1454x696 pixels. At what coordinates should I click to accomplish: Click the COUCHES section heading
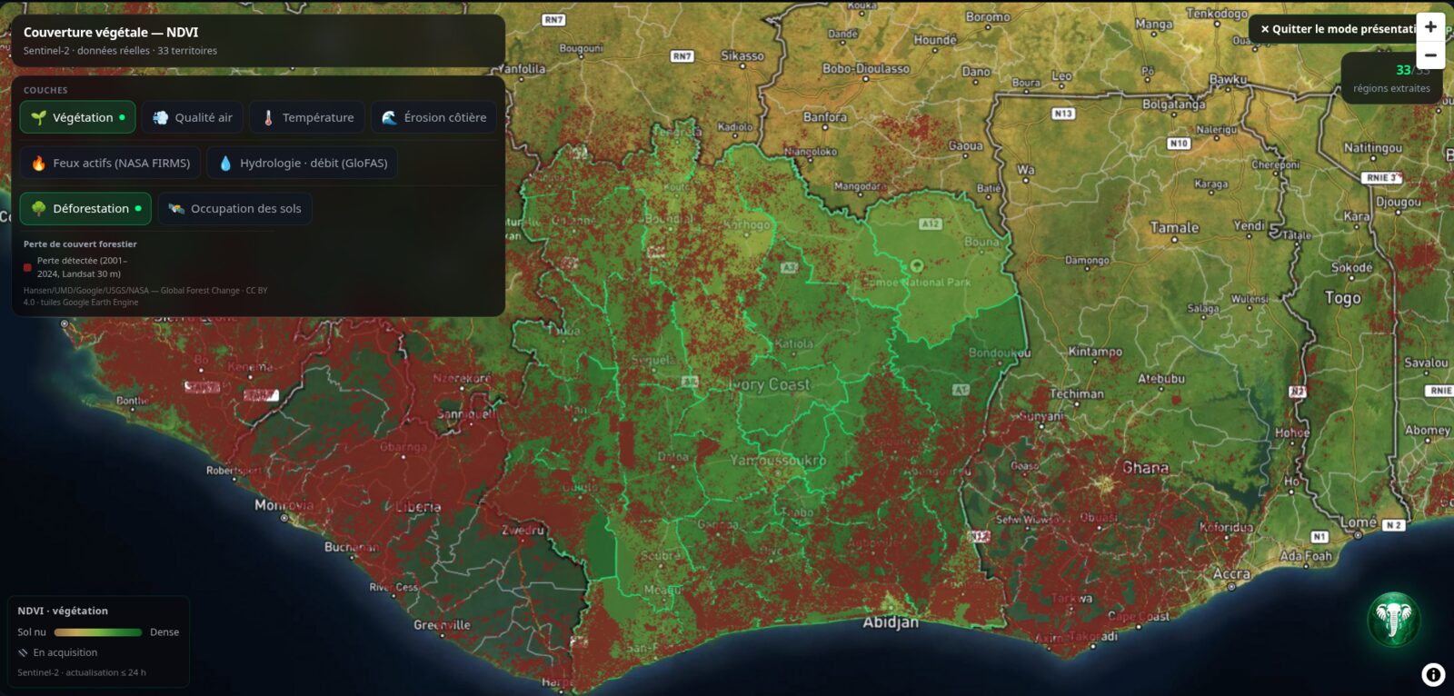pyautogui.click(x=45, y=90)
